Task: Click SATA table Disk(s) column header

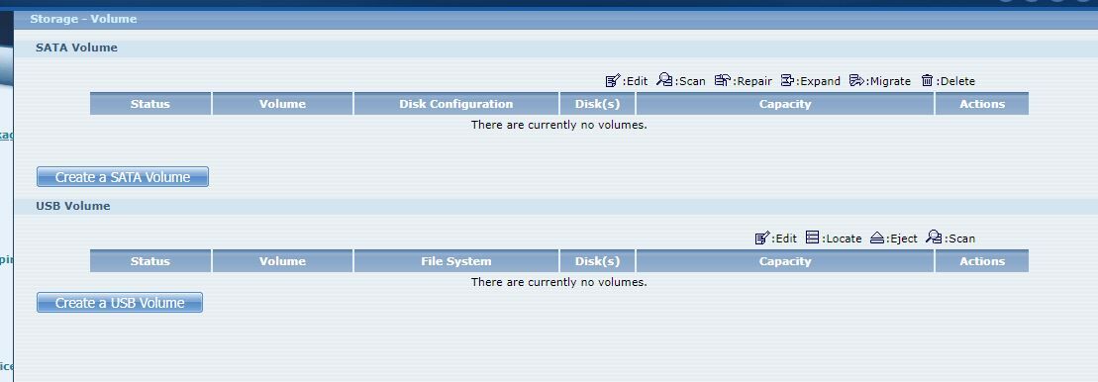Action: click(597, 104)
